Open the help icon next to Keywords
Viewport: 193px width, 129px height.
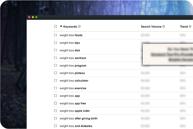[x=79, y=26]
